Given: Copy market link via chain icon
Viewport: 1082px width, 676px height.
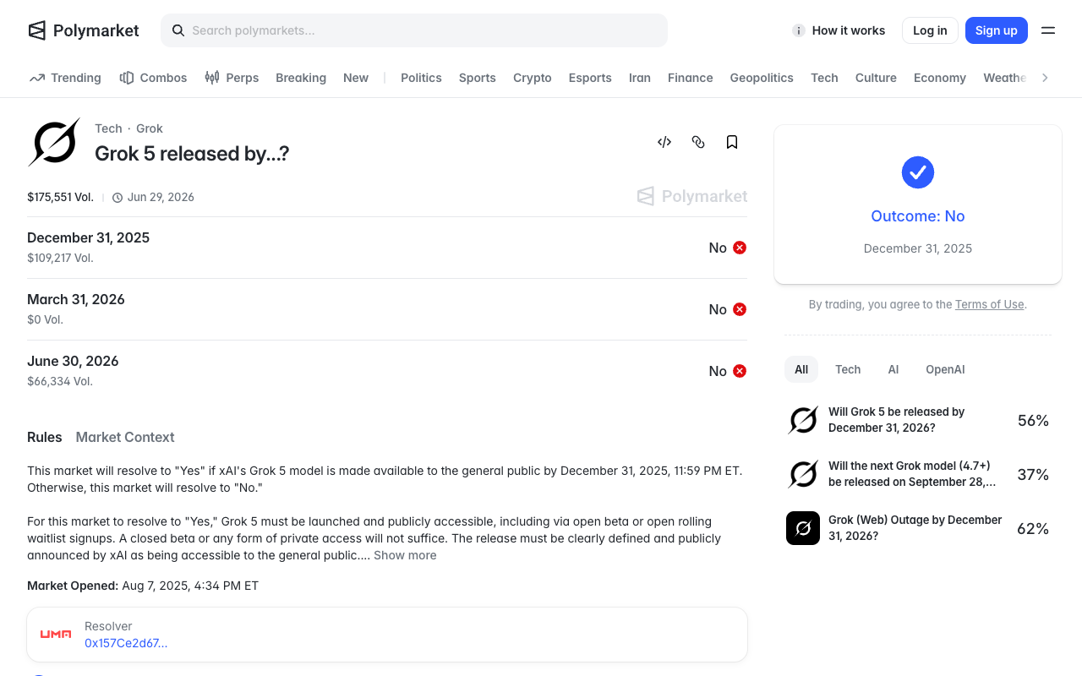Looking at the screenshot, I should [x=698, y=142].
